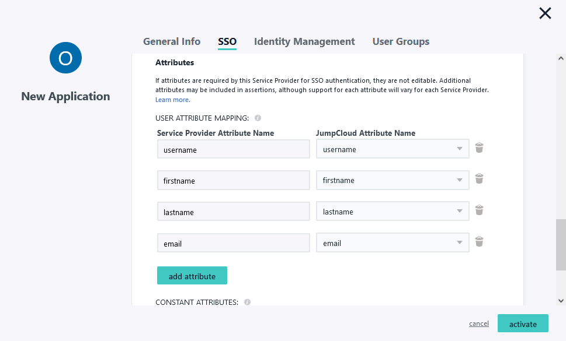Click the vertical scrollbar thumb

coord(561,244)
